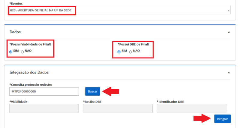
Task: Click the chevron arrow of the Eventos select
Action: [x=229, y=10]
